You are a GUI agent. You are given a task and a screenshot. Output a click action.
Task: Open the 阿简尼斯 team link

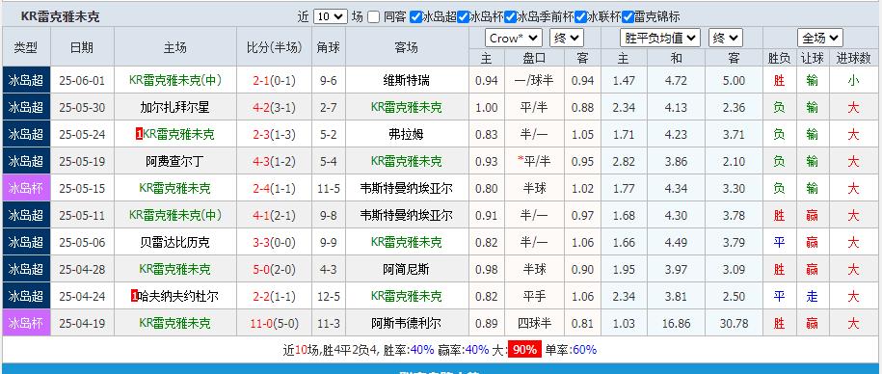point(406,269)
